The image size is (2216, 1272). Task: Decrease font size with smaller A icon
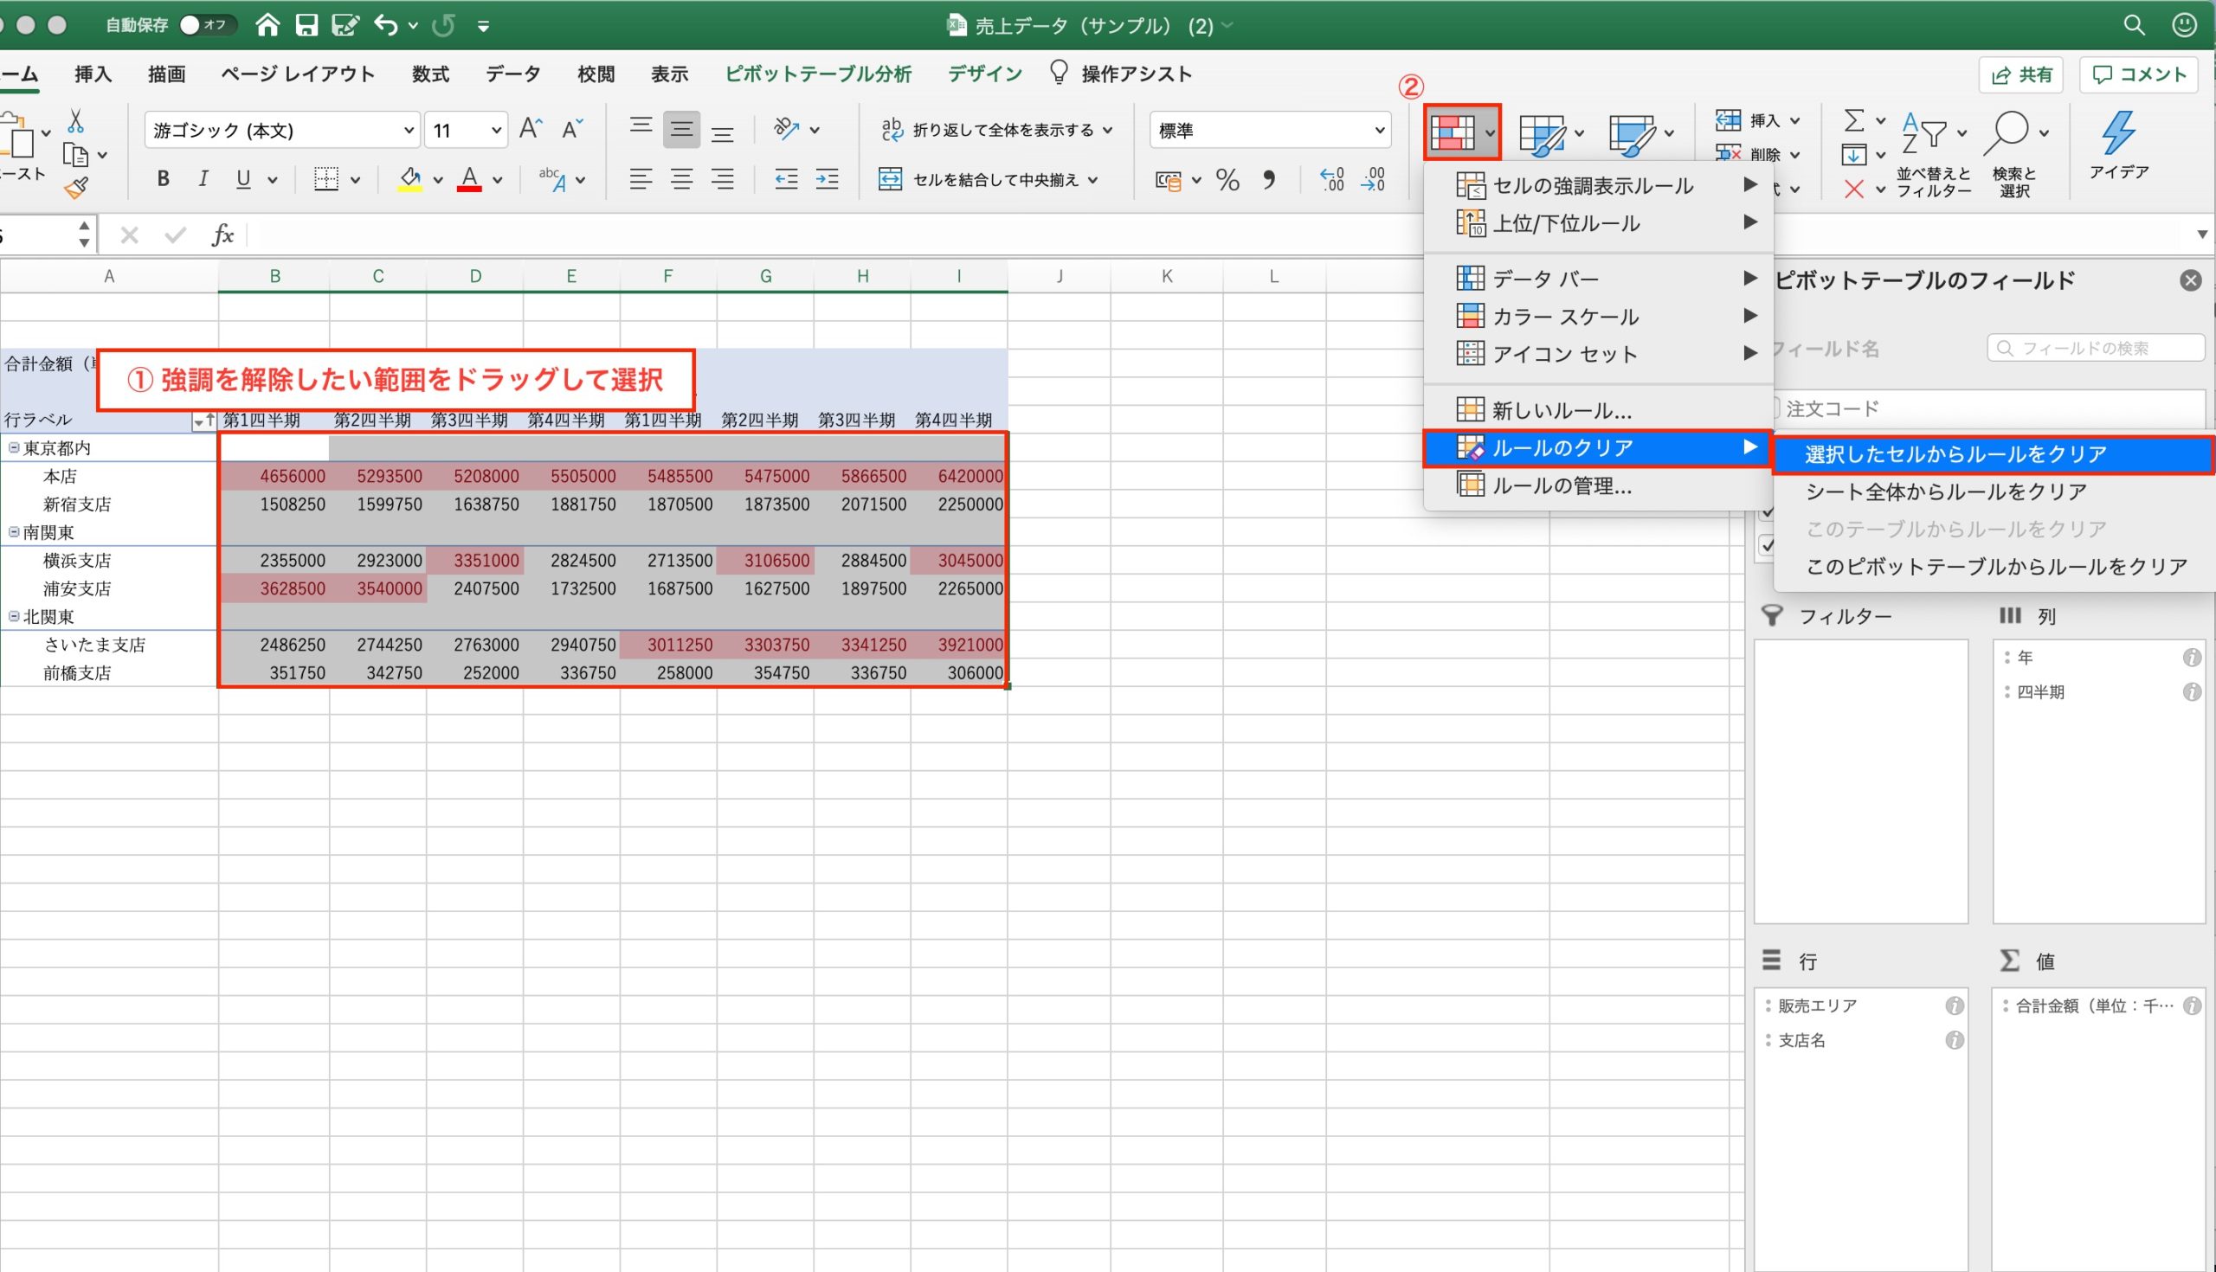(571, 129)
